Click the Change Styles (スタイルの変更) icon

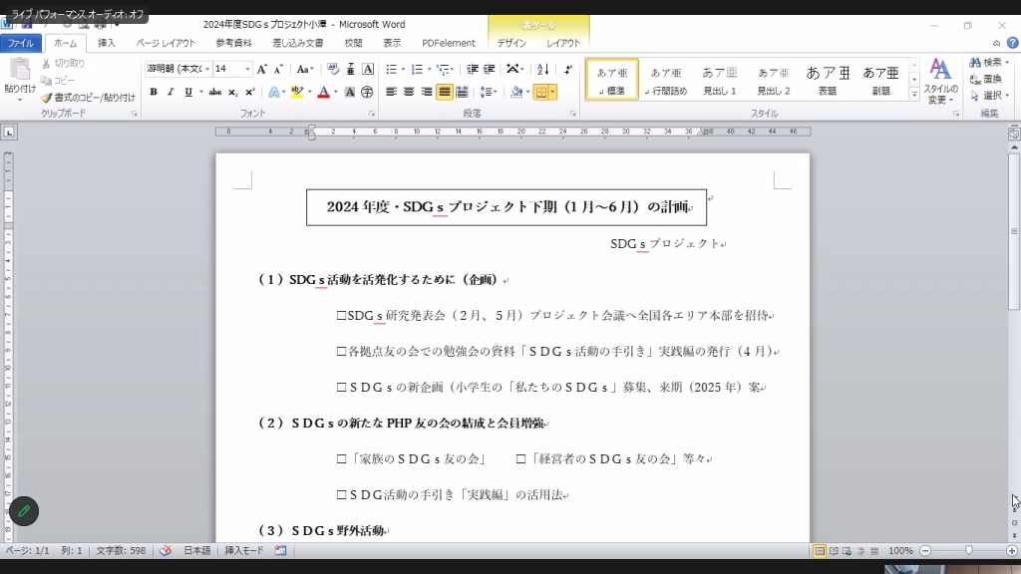click(x=940, y=80)
